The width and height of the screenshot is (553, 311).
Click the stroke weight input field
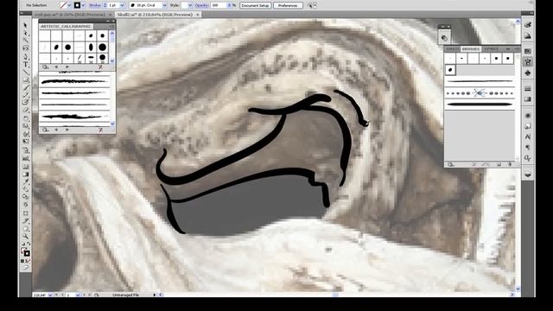(113, 5)
